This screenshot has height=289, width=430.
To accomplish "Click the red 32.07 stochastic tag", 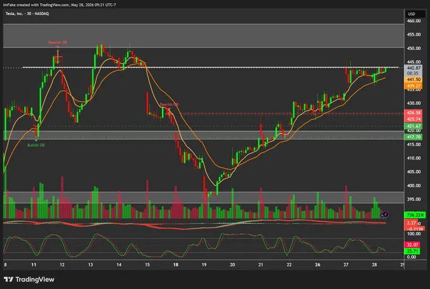I will [x=412, y=245].
